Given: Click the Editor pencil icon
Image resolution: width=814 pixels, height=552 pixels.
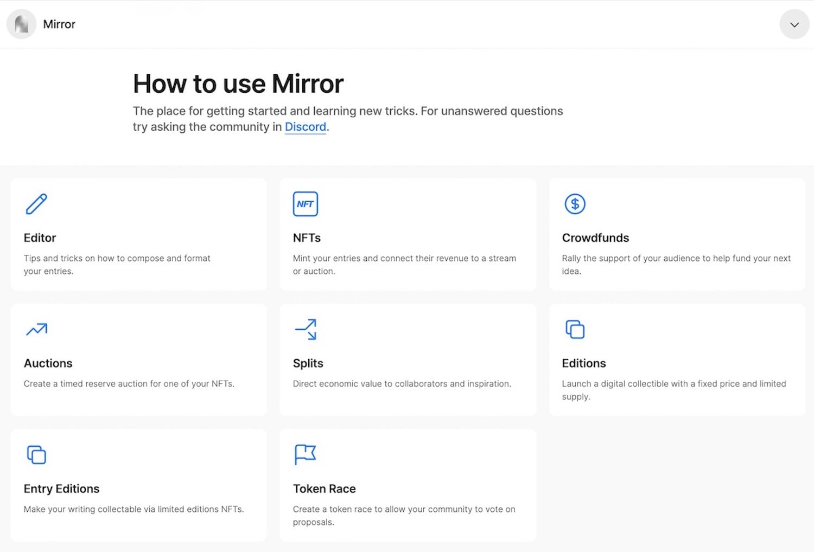Looking at the screenshot, I should [x=36, y=204].
